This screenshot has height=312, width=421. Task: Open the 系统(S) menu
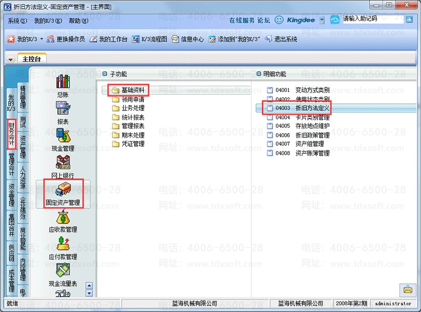(17, 21)
